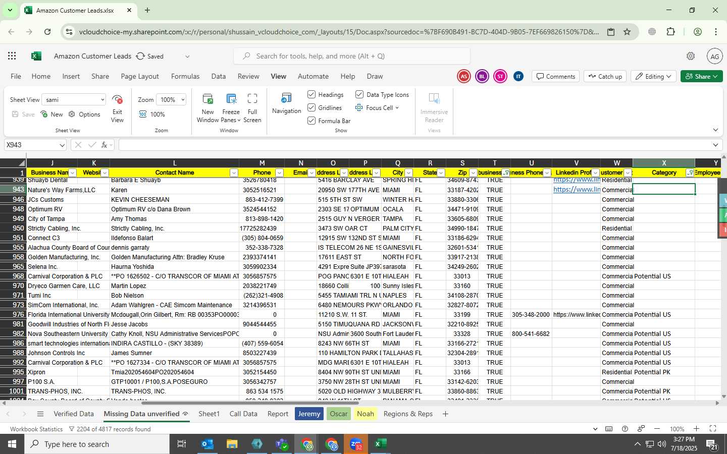This screenshot has height=454, width=727.
Task: Switch to the Jeremy sheet tab
Action: (309, 414)
